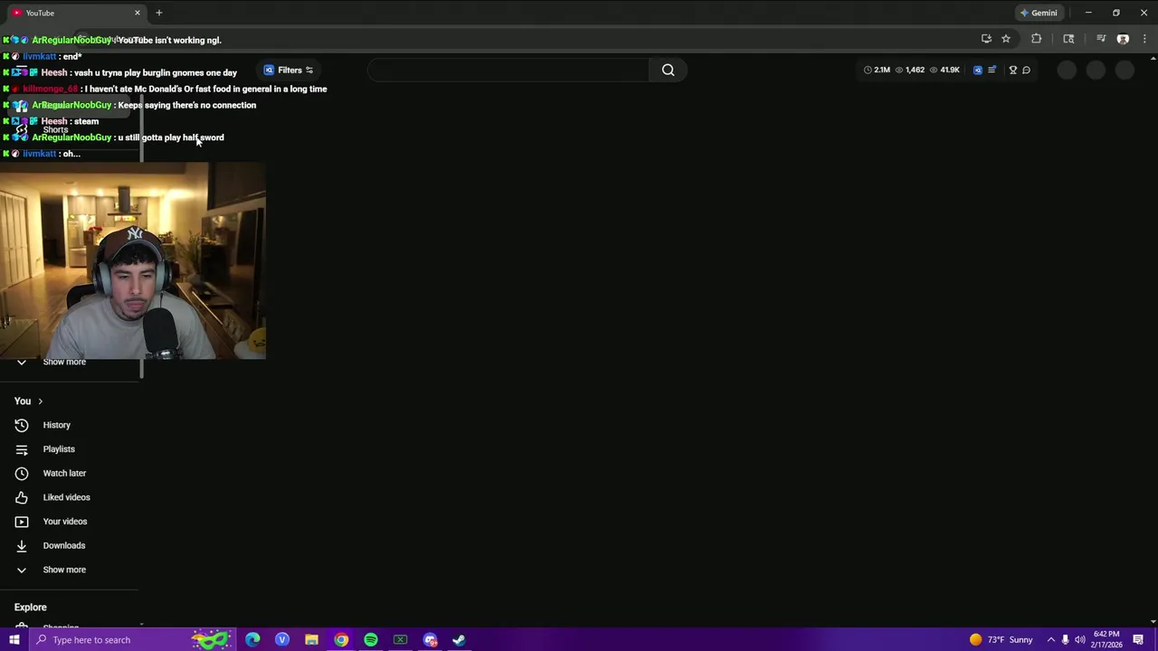Click the YouTube search magnifier button

[x=668, y=70]
